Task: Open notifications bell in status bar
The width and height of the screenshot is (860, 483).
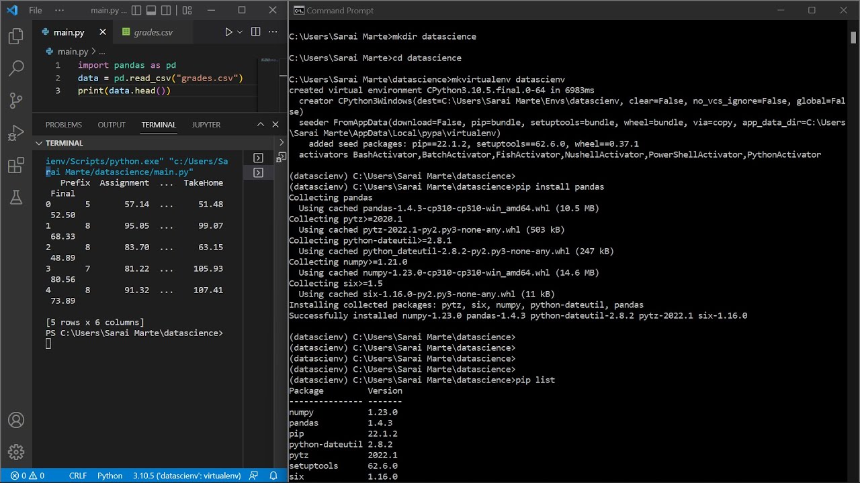Action: (273, 476)
